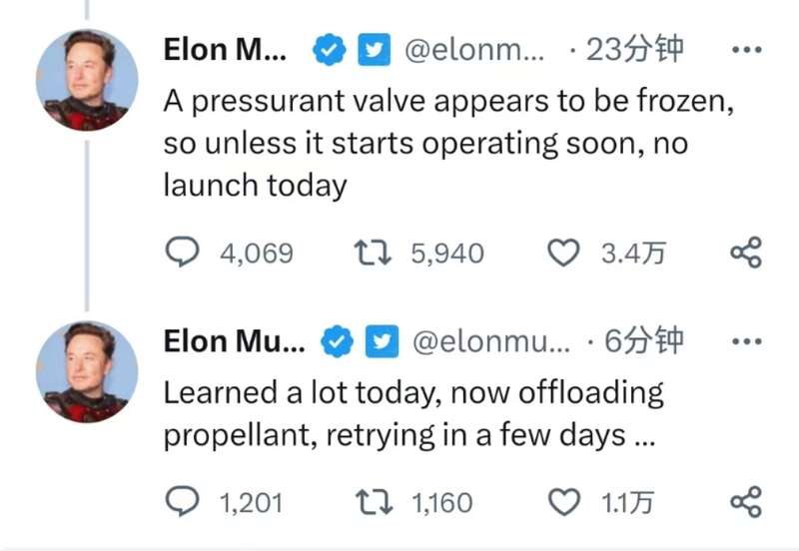Open the @elonm... handle on first tweet
799x551 pixels.
pos(474,50)
